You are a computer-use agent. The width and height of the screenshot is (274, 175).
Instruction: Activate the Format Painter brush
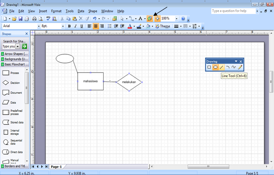87,19
